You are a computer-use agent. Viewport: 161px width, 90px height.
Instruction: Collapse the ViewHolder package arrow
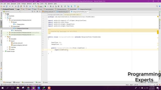tap(10, 26)
